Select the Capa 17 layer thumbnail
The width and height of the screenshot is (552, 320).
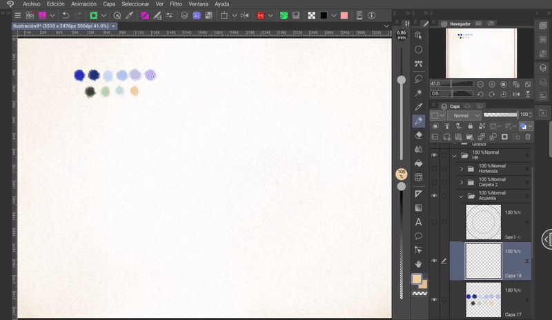point(483,300)
